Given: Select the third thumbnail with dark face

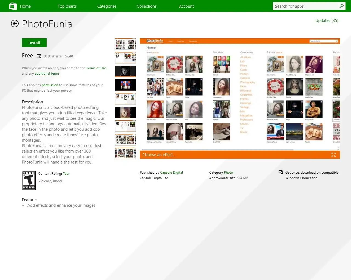Looking at the screenshot, I should coord(125,71).
